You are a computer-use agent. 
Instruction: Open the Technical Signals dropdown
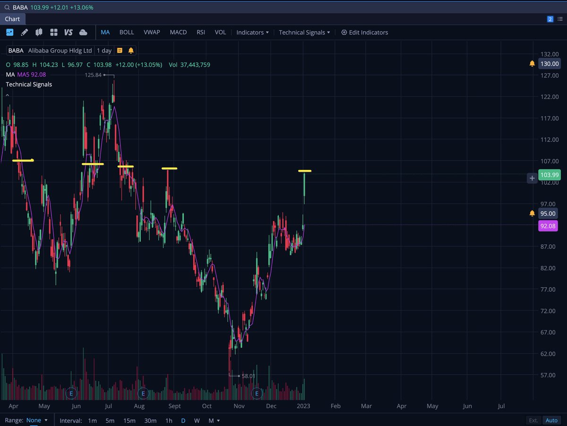coord(304,33)
